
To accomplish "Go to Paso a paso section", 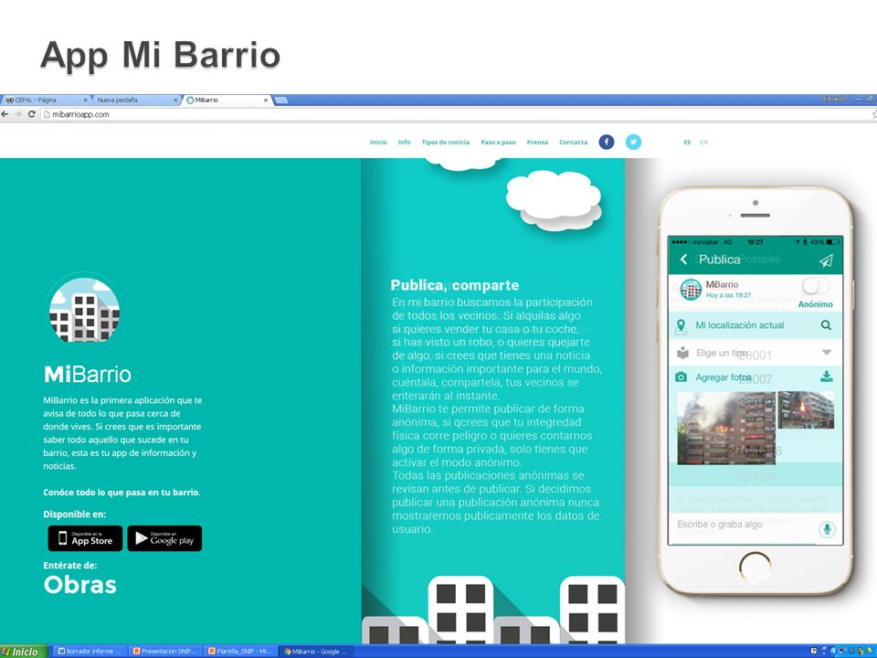I will click(499, 143).
